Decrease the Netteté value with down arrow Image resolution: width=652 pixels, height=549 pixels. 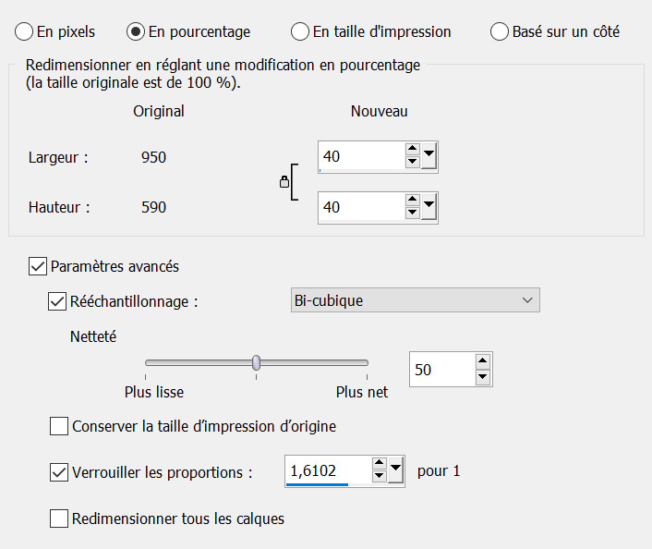pos(482,377)
